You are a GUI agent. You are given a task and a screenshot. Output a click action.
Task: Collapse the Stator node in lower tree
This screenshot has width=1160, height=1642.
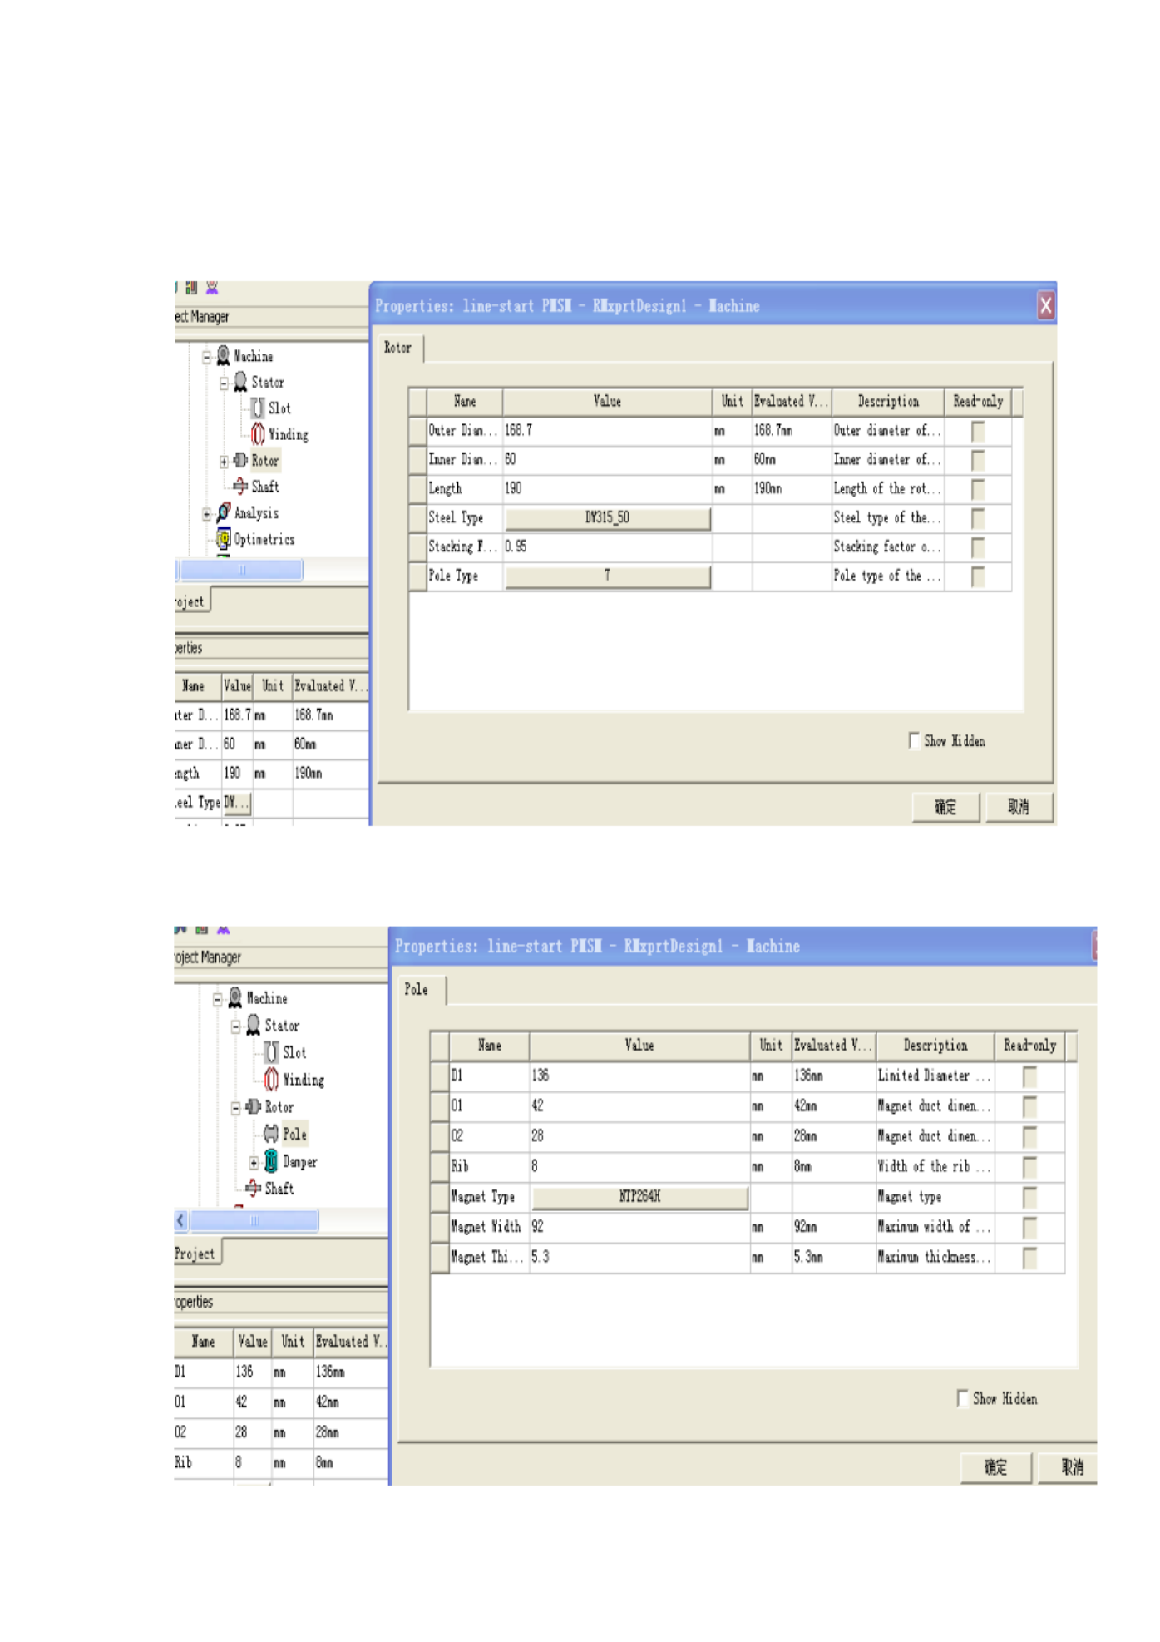pyautogui.click(x=235, y=1027)
